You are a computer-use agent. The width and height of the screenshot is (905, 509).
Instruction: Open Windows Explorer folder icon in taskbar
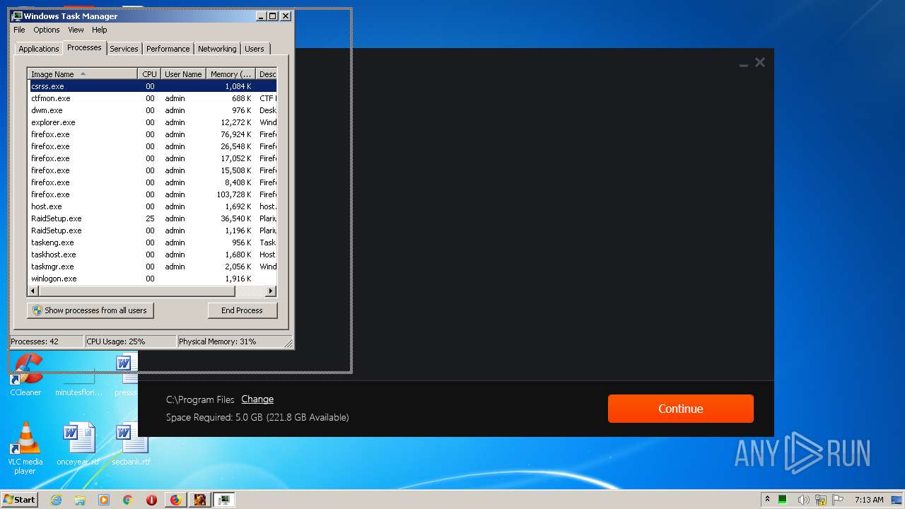[x=80, y=500]
